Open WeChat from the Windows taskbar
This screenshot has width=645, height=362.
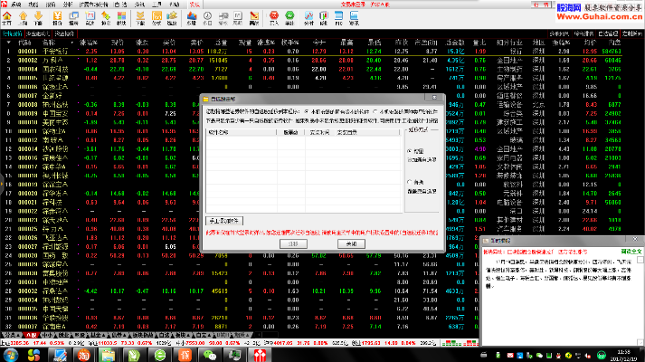click(x=210, y=355)
